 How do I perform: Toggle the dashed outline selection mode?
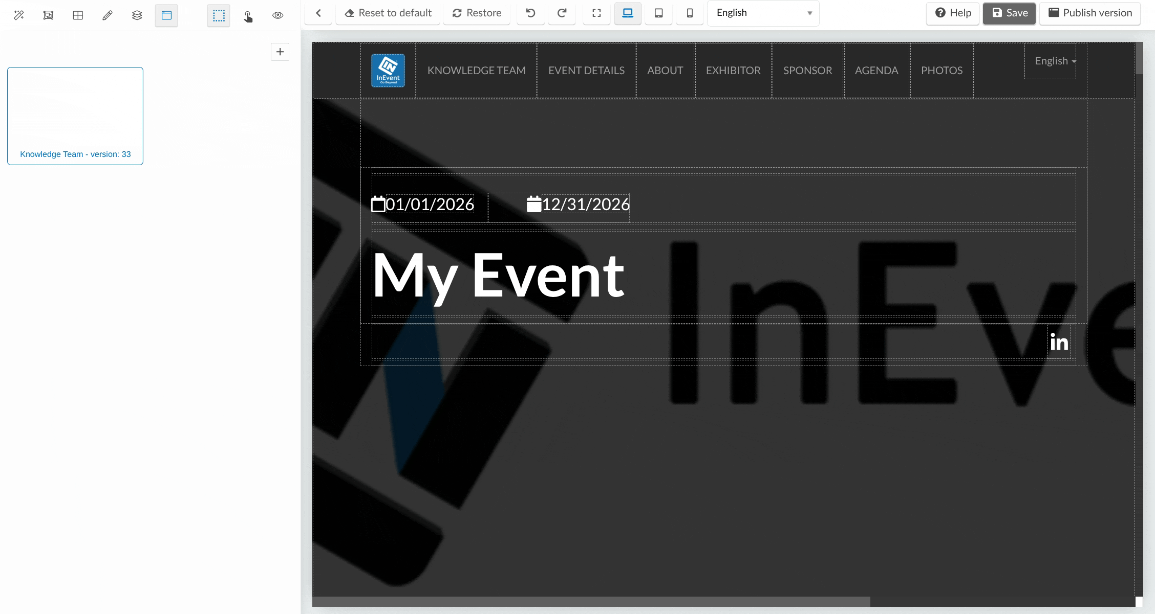pyautogui.click(x=219, y=15)
